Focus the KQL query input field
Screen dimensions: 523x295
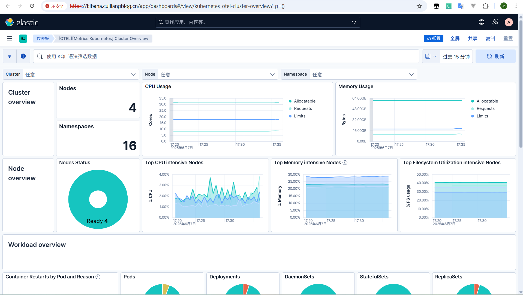pyautogui.click(x=226, y=56)
